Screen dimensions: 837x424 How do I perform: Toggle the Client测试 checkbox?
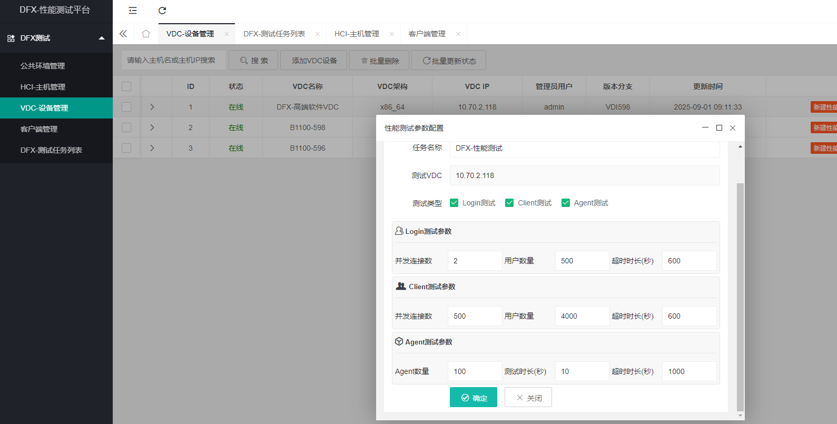(509, 203)
